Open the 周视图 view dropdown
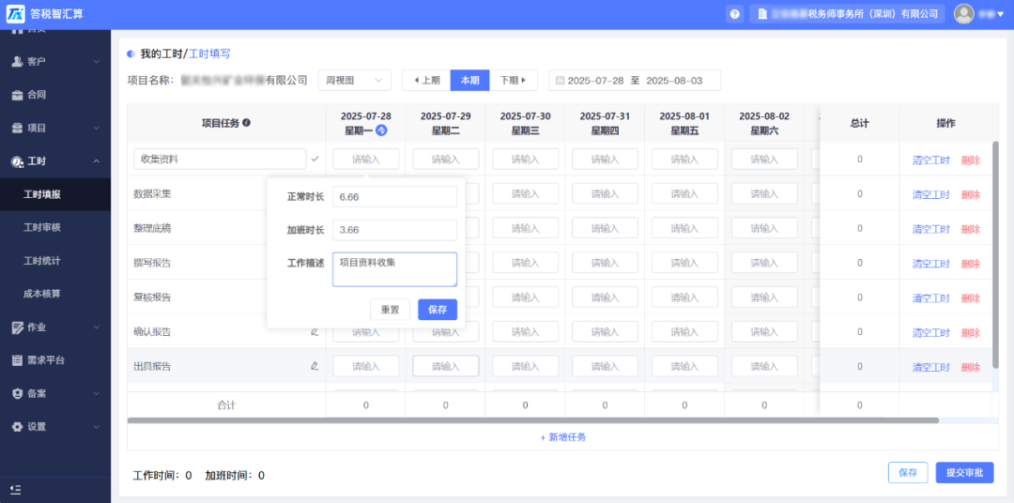Viewport: 1014px width, 503px height. [x=354, y=80]
